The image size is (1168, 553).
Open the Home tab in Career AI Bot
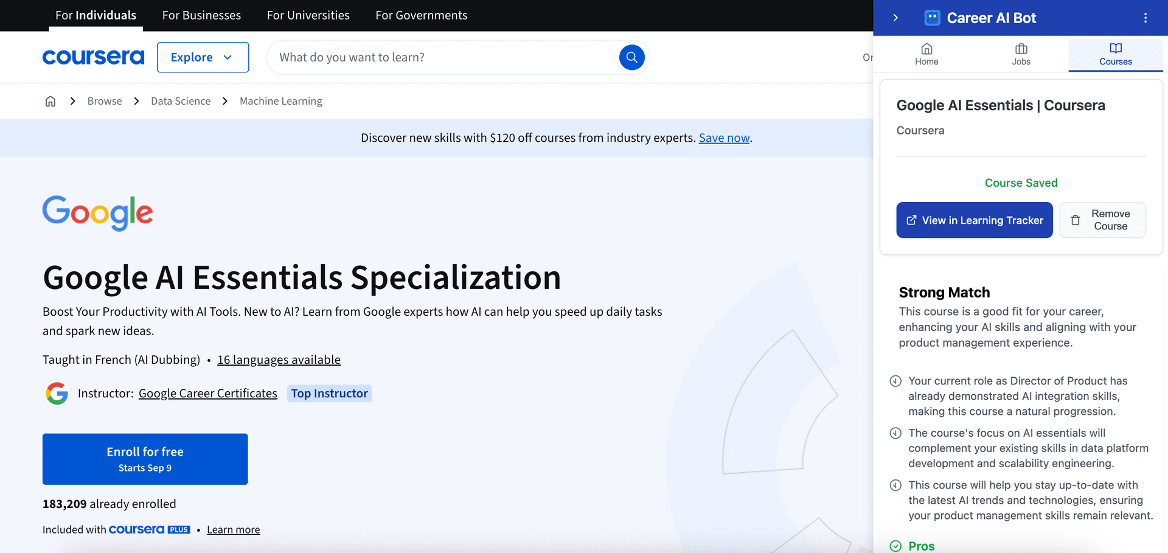coord(926,54)
